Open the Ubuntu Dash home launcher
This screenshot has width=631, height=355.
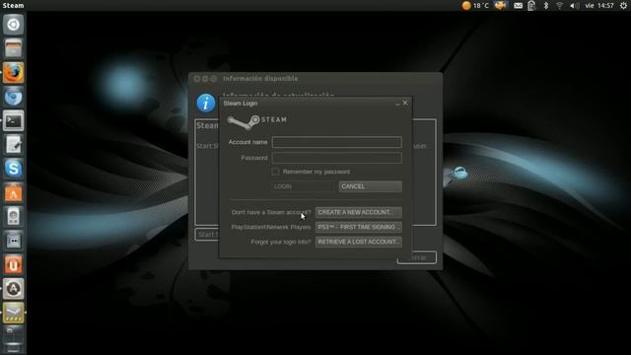click(13, 25)
